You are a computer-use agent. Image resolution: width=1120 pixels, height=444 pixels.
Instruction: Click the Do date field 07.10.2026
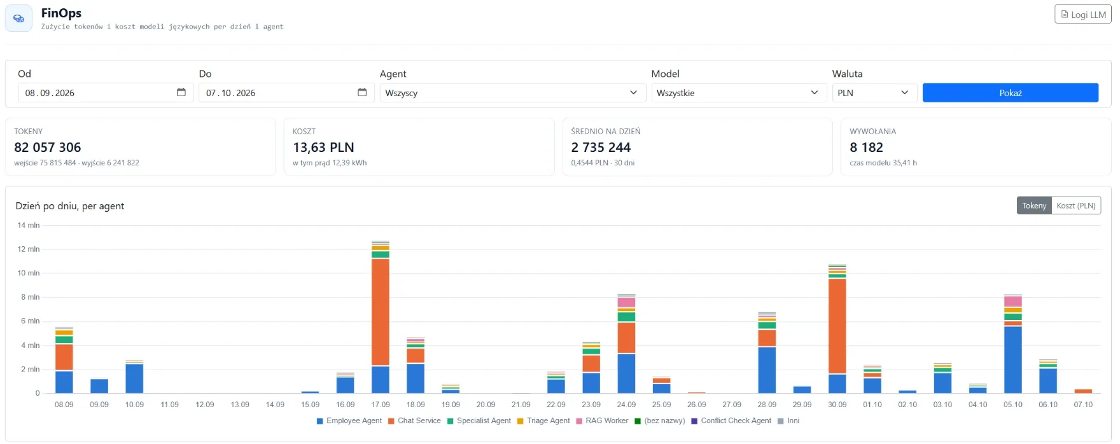click(286, 93)
